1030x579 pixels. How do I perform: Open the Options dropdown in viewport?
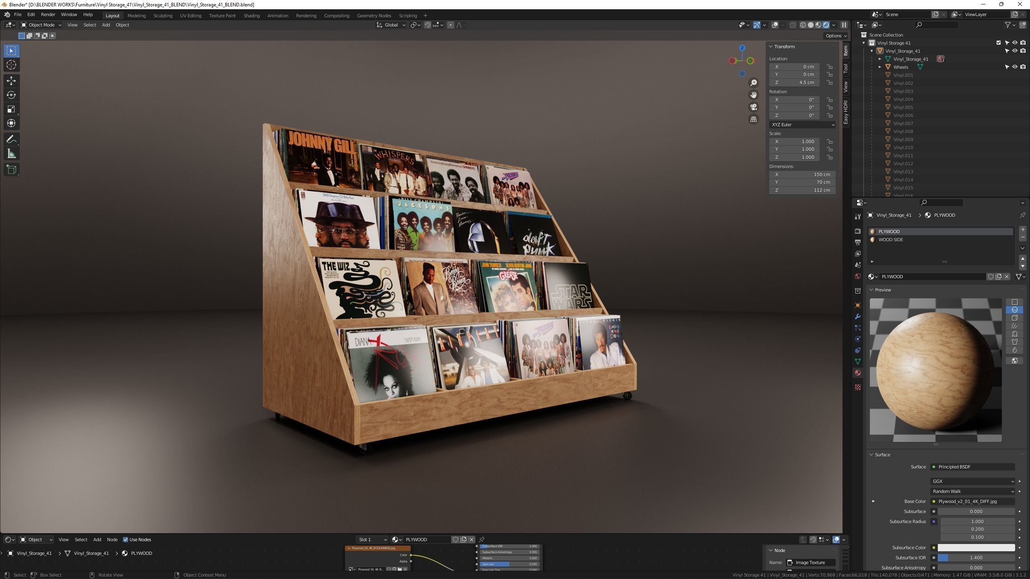(x=836, y=36)
